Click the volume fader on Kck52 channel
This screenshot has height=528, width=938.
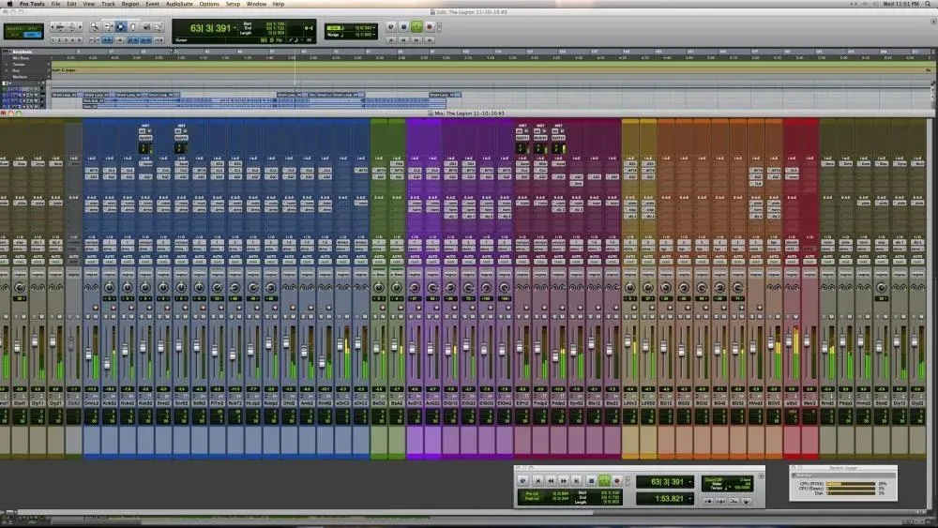107,361
